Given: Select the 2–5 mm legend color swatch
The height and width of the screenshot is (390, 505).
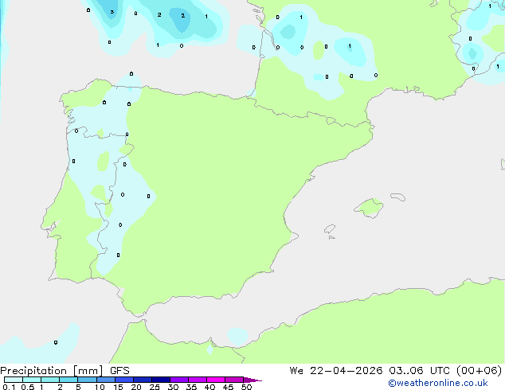Looking at the screenshot, I should coord(69,380).
